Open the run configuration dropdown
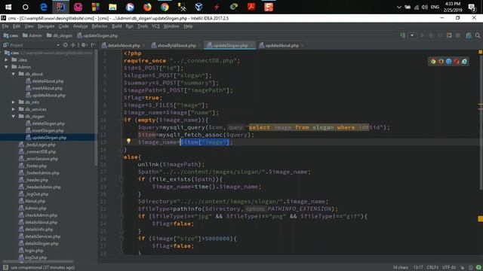 [x=412, y=35]
